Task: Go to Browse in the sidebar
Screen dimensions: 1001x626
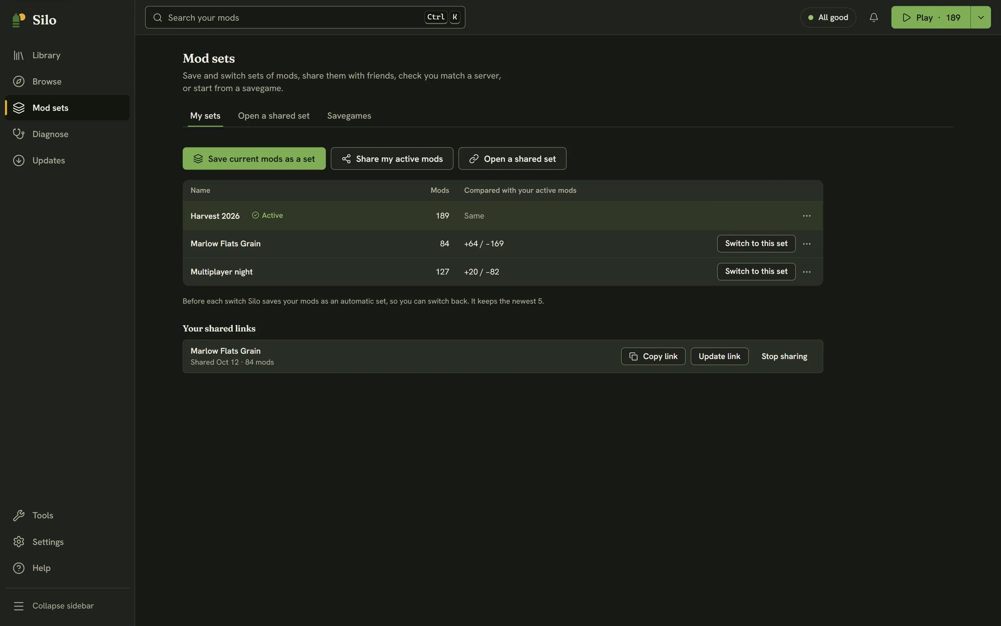Action: 67,82
